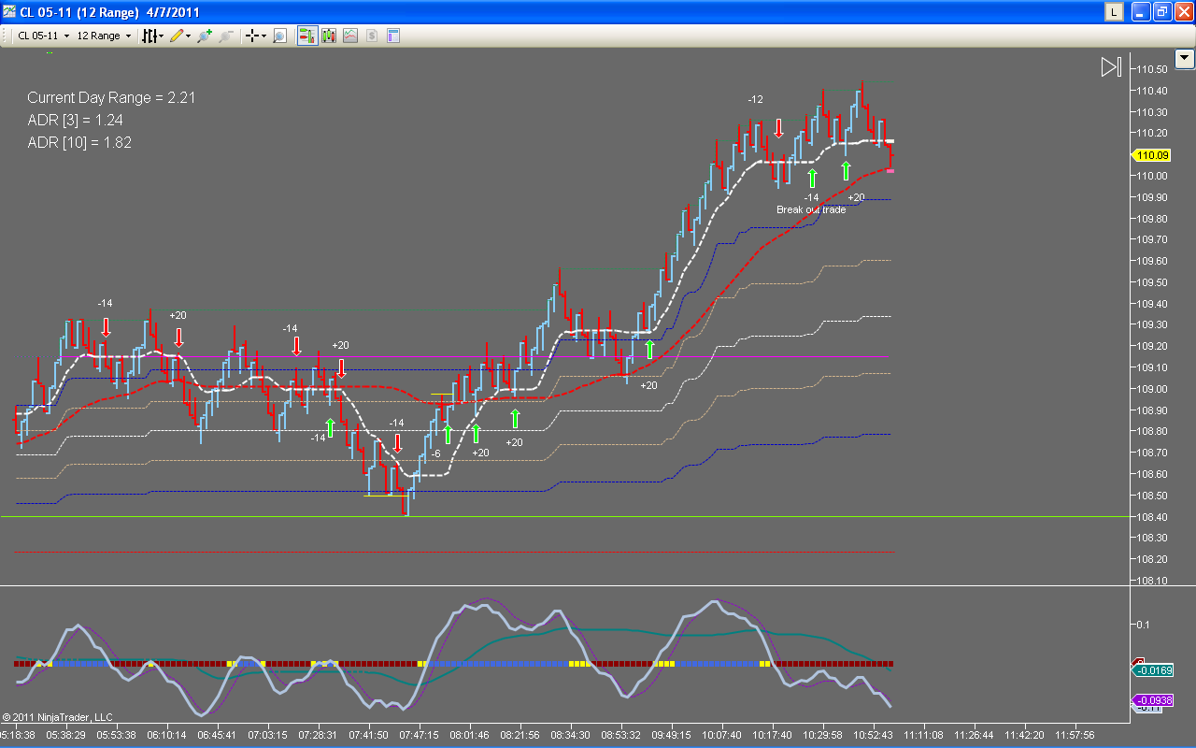Viewport: 1196px width, 748px height.
Task: Click the 11:57:56 time axis label
Action: [1075, 735]
